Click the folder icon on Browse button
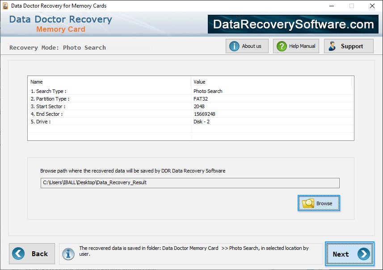 point(309,203)
